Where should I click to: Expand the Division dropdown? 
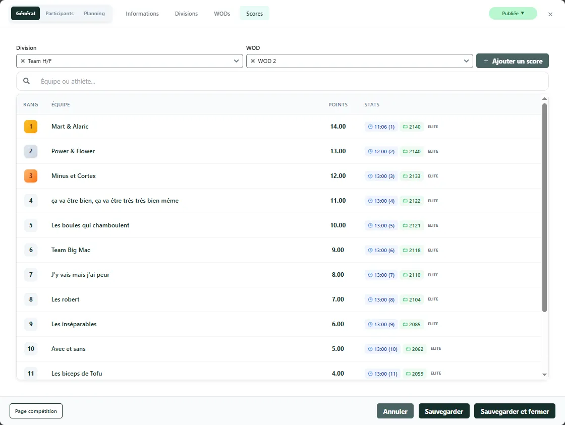[237, 61]
